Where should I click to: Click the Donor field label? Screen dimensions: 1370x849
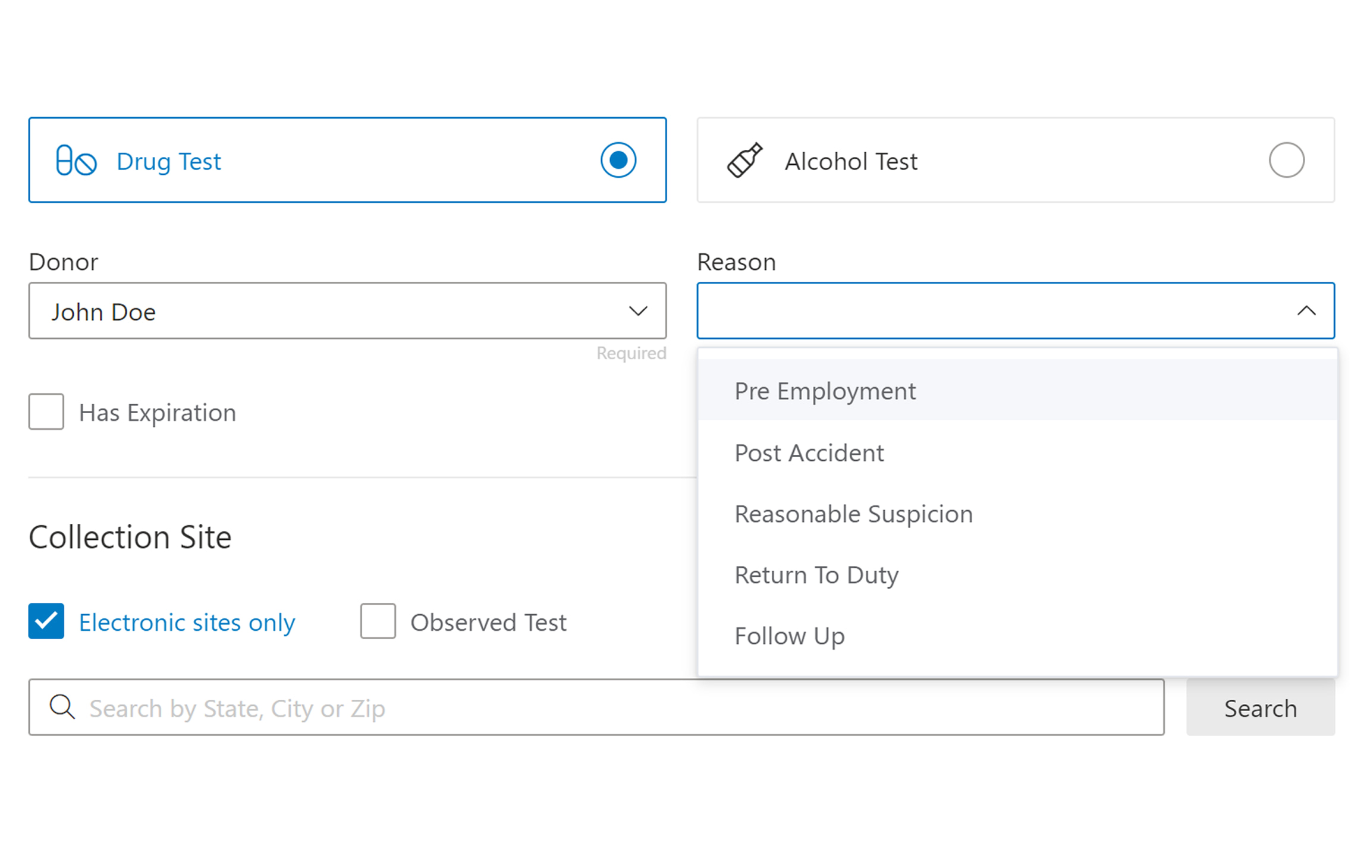(64, 262)
